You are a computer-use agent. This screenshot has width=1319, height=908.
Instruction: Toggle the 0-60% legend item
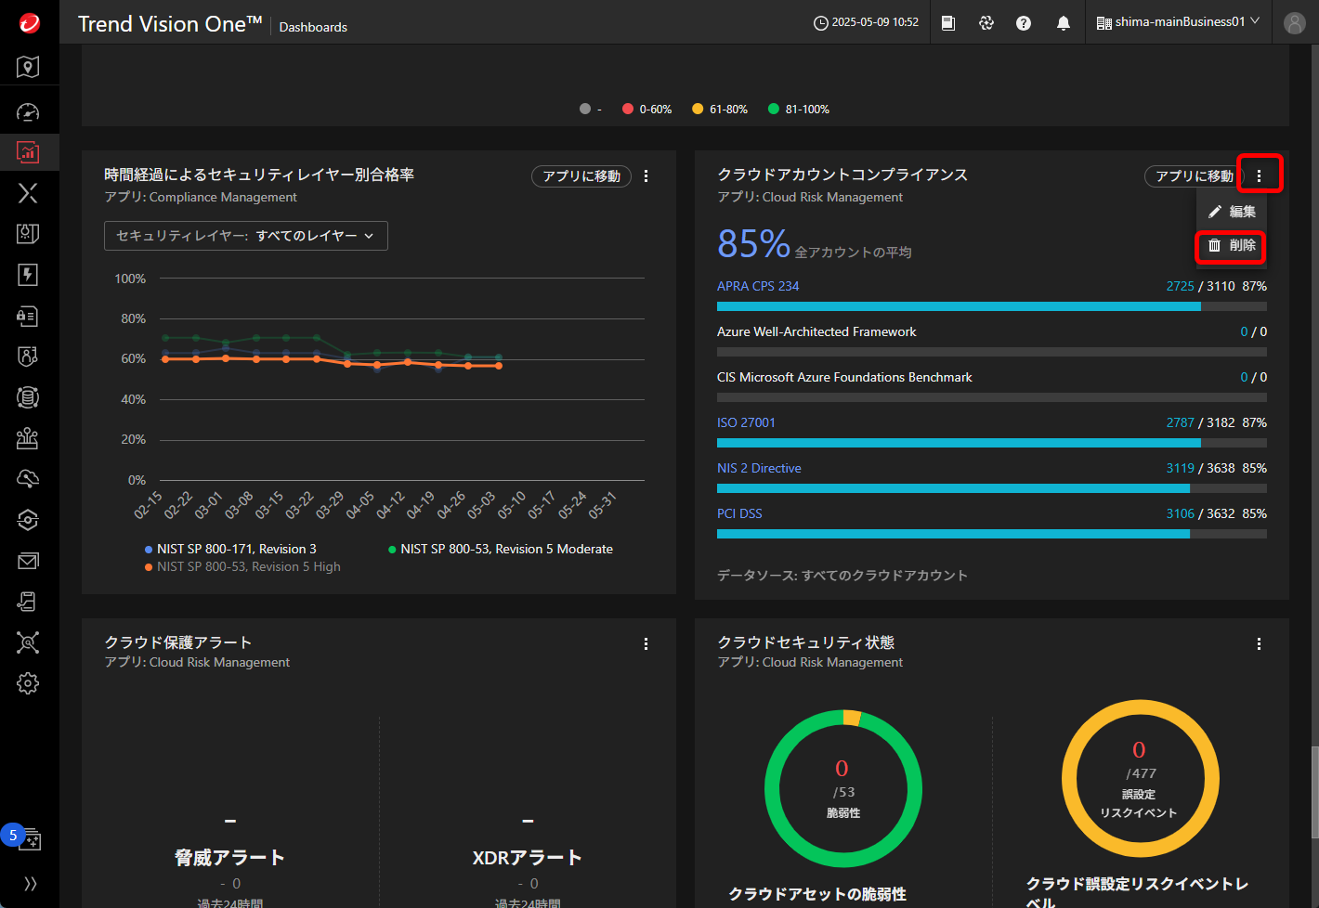[x=647, y=110]
